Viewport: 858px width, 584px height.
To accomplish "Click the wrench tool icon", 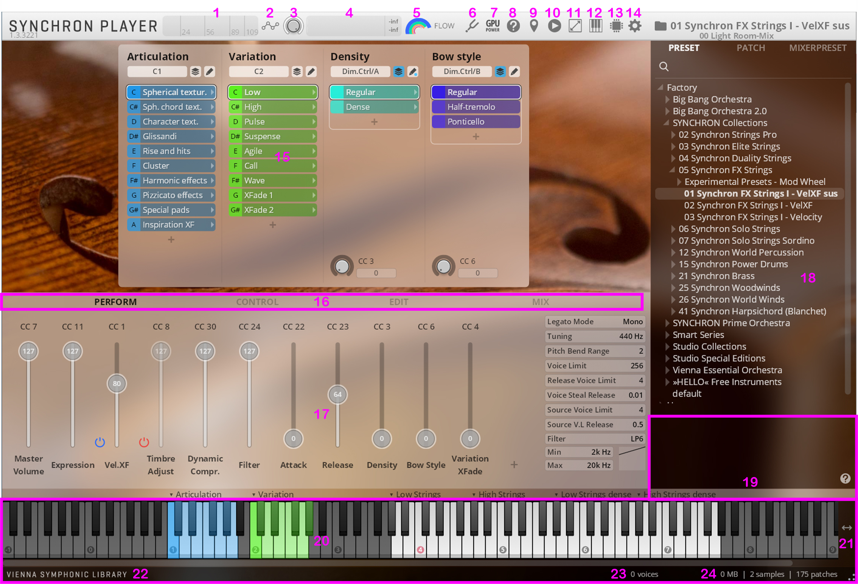I will (472, 26).
